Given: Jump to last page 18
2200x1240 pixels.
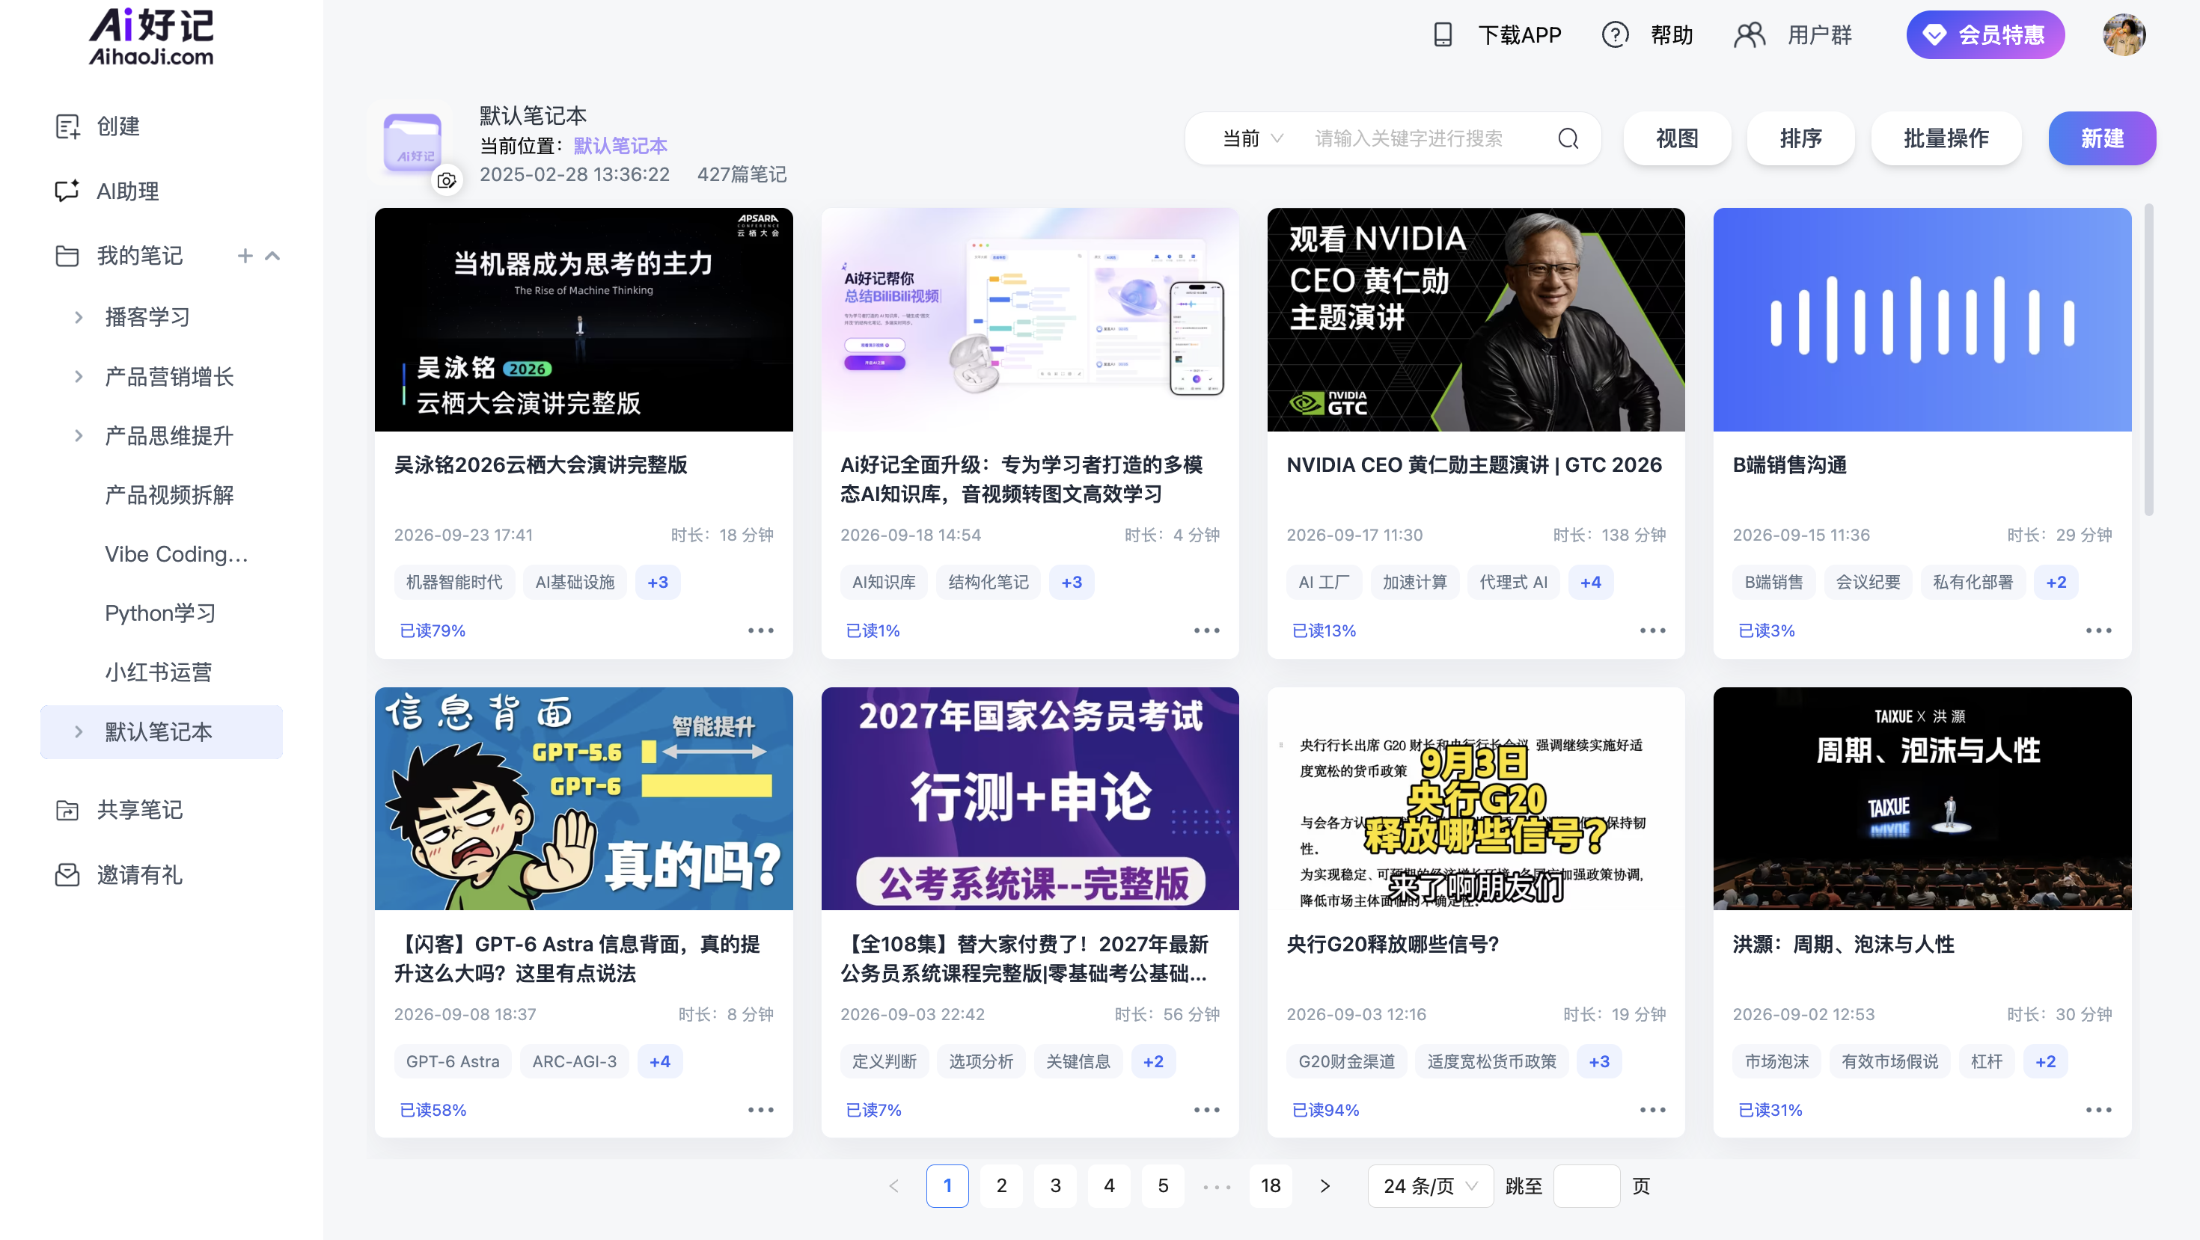Looking at the screenshot, I should (x=1270, y=1185).
